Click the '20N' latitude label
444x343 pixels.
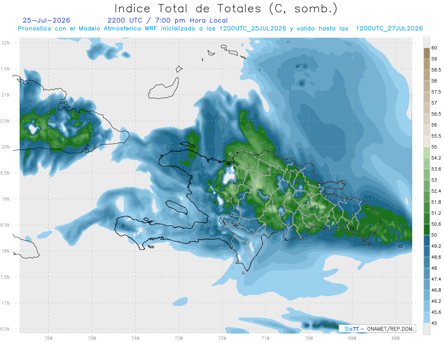click(x=6, y=147)
